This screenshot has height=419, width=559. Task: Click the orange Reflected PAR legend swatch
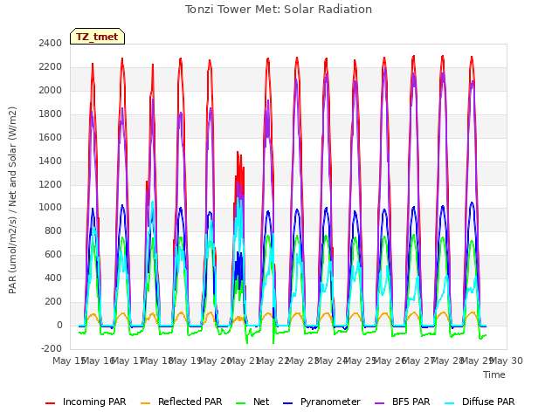[x=146, y=403]
